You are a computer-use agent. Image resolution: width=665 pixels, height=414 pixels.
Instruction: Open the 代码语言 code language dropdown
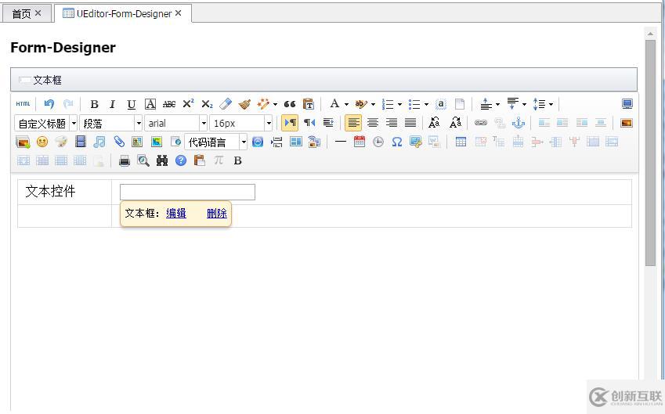pos(243,142)
